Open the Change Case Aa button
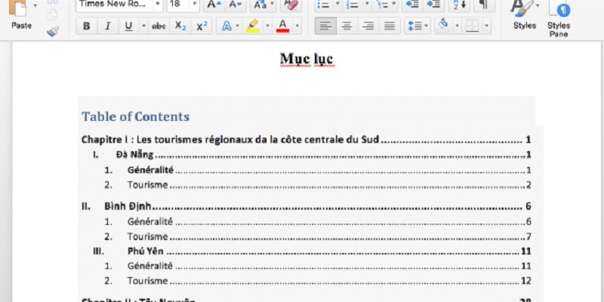This screenshot has width=604, height=302. [x=260, y=5]
